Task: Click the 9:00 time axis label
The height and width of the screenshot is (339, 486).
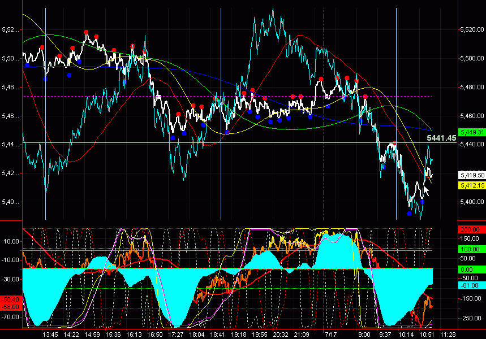Action: (364, 334)
